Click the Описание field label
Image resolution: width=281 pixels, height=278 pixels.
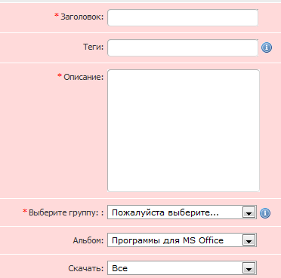pyautogui.click(x=83, y=77)
